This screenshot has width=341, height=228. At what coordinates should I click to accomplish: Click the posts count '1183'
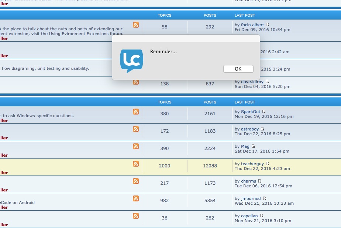pyautogui.click(x=210, y=131)
